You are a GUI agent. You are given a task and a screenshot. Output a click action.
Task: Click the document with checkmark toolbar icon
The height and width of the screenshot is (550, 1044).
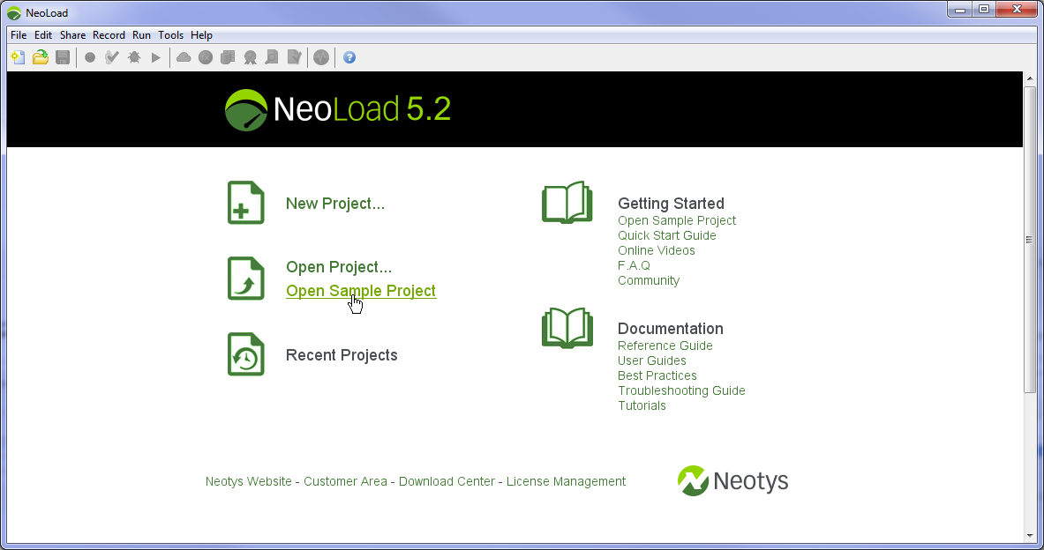click(294, 58)
